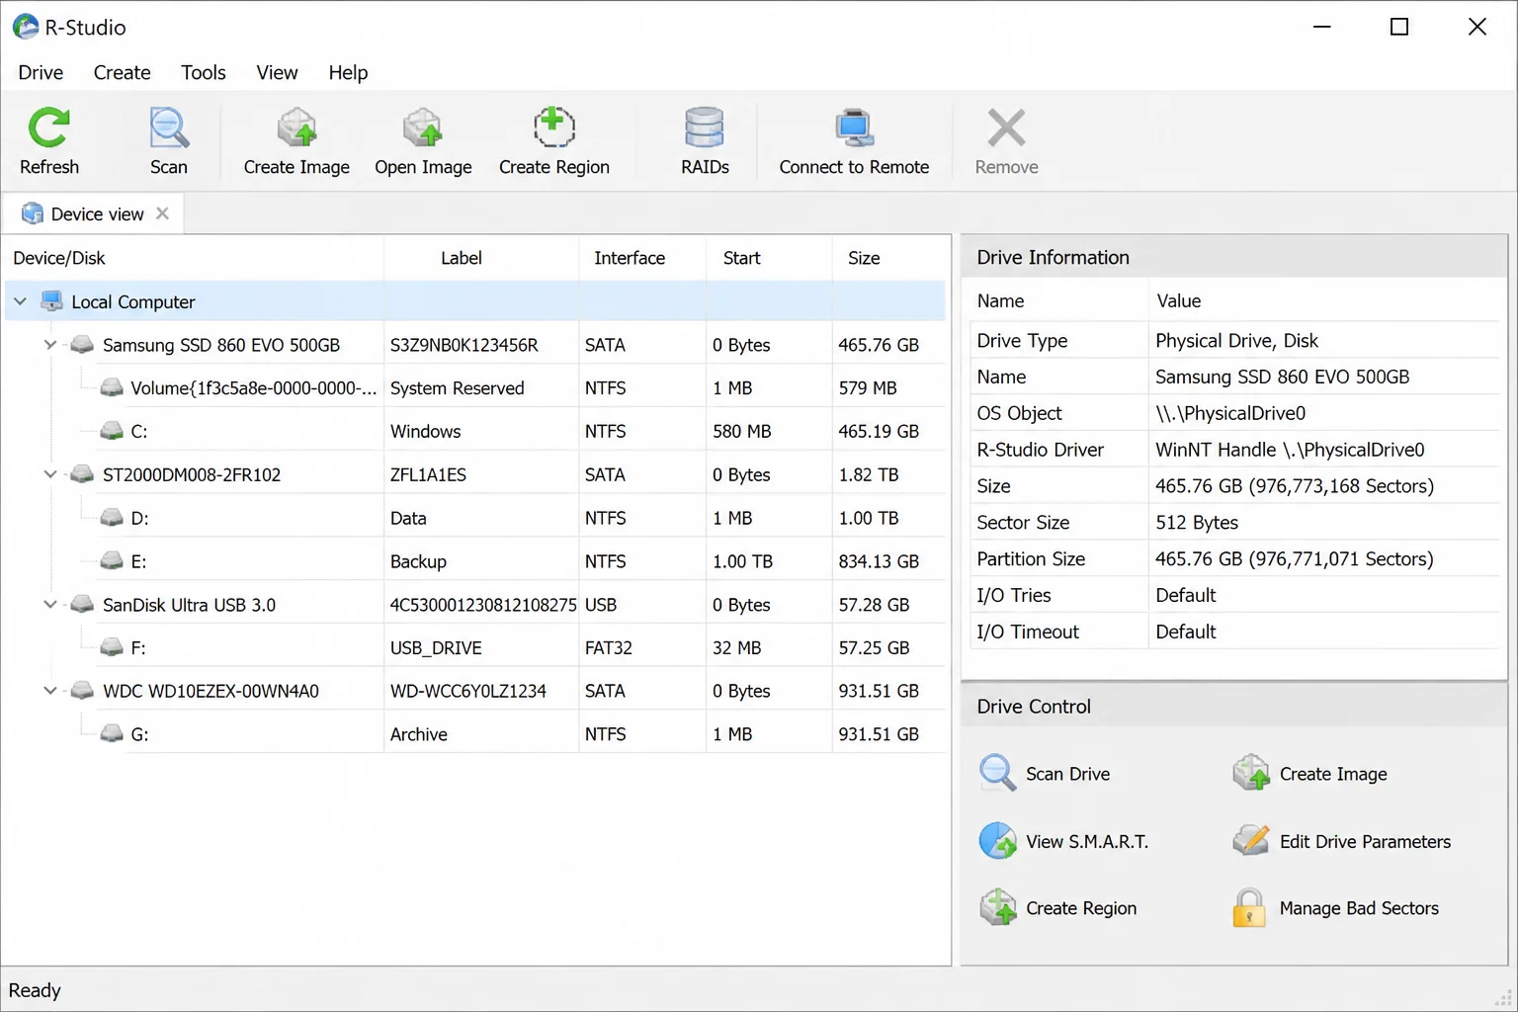
Task: Open the Tools menu
Action: [203, 72]
